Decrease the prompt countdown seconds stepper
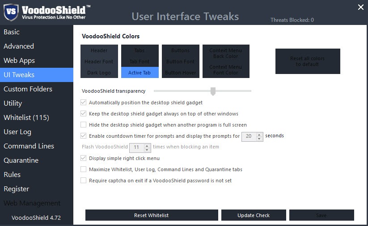The image size is (368, 226). pyautogui.click(x=259, y=139)
